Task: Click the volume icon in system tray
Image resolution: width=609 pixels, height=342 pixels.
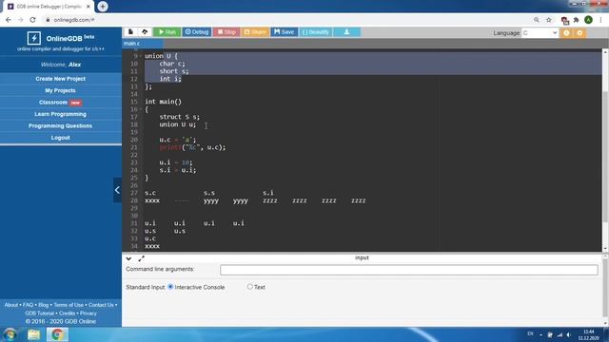Action: coord(569,334)
